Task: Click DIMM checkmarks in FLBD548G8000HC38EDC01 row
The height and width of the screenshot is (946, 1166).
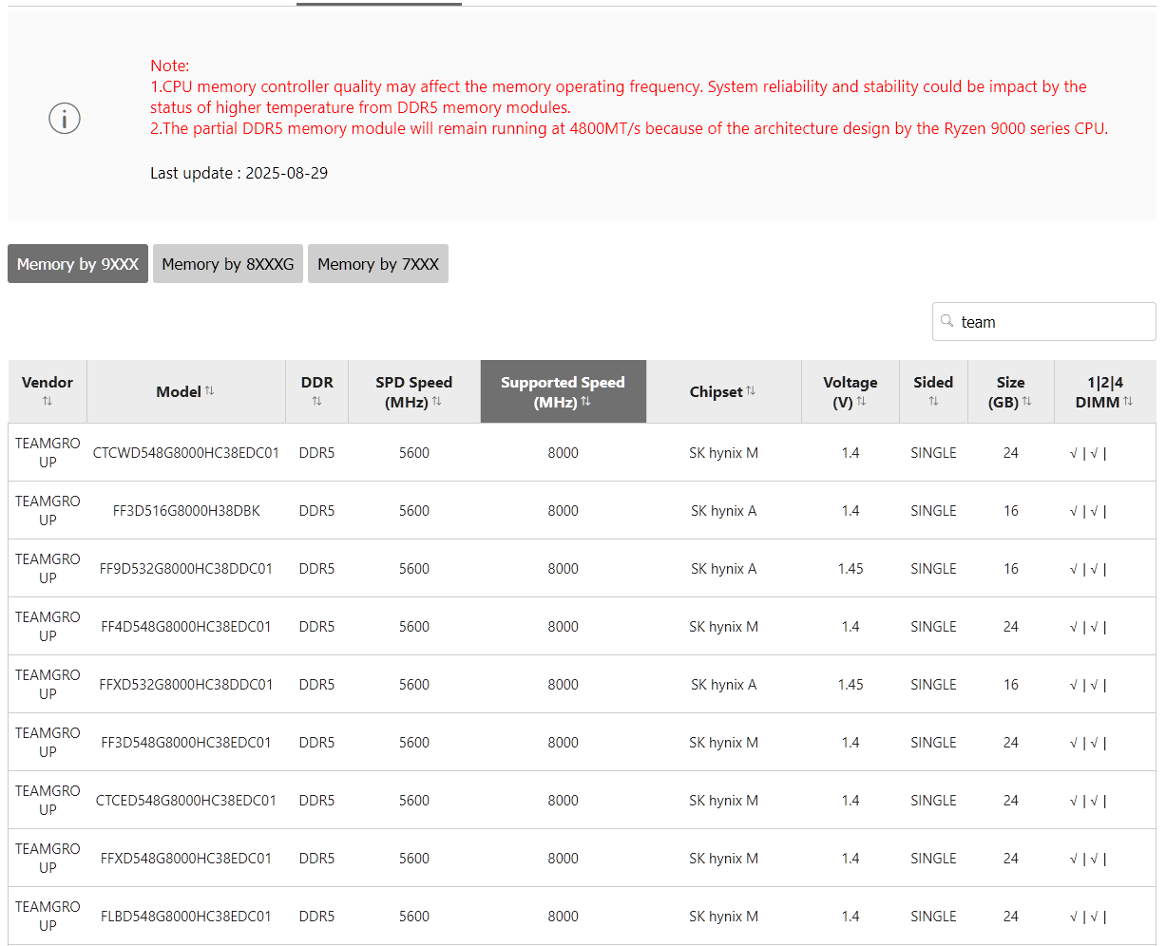Action: click(x=1088, y=917)
